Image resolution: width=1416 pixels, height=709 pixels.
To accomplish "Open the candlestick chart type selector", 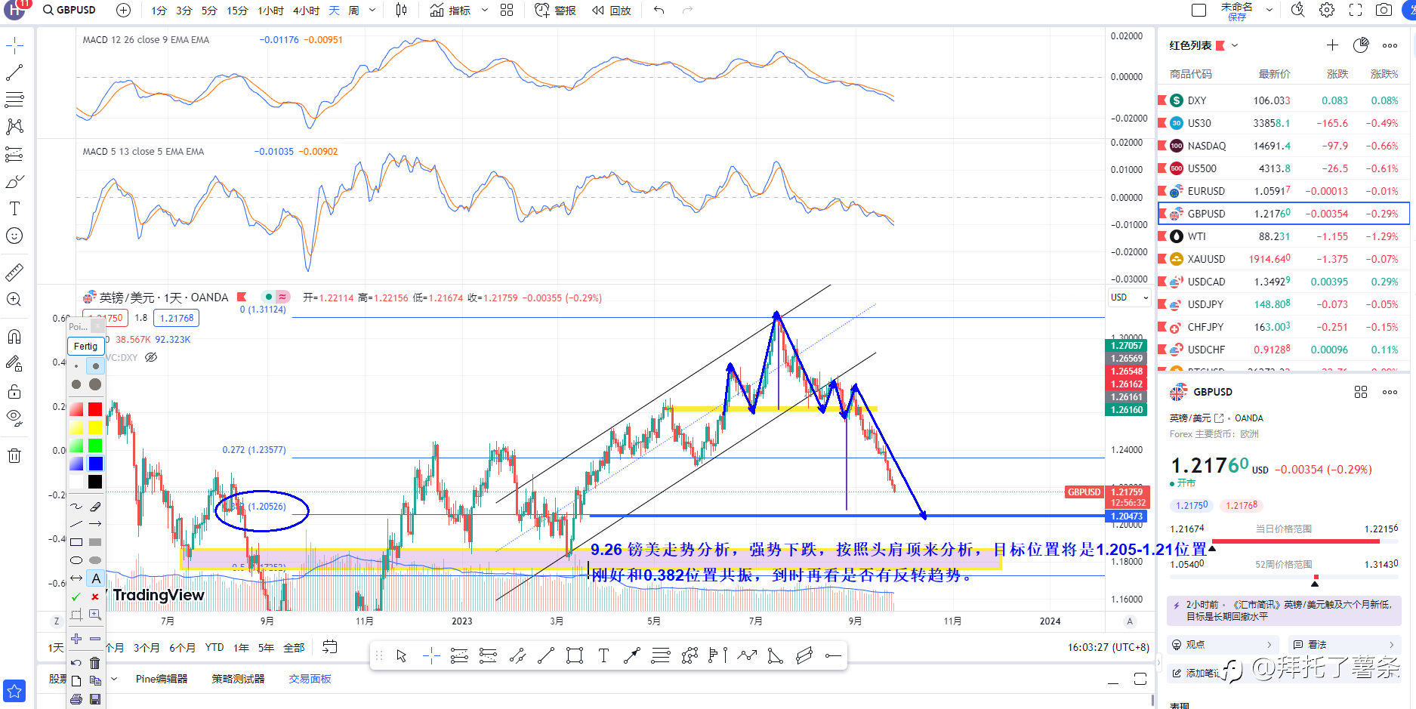I will point(402,11).
